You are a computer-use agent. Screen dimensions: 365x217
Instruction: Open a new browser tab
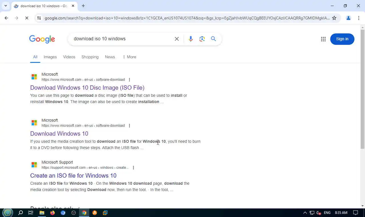pyautogui.click(x=83, y=6)
